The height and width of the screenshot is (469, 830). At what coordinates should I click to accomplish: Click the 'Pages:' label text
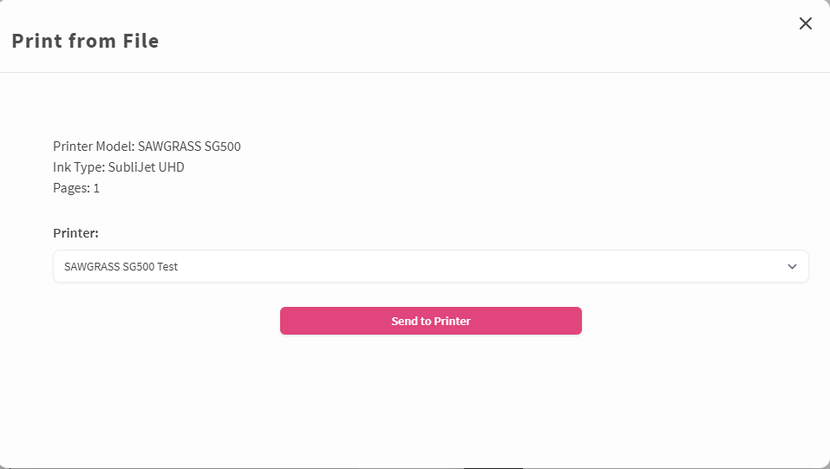tap(71, 188)
